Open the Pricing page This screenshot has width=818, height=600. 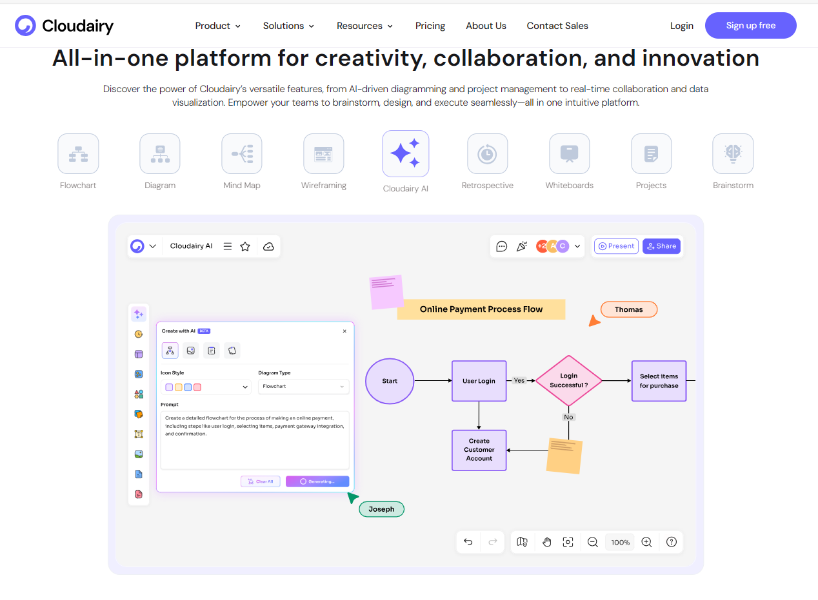point(430,26)
